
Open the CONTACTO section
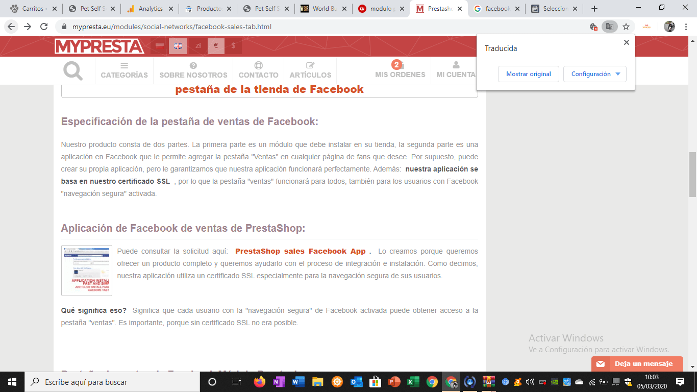(259, 70)
